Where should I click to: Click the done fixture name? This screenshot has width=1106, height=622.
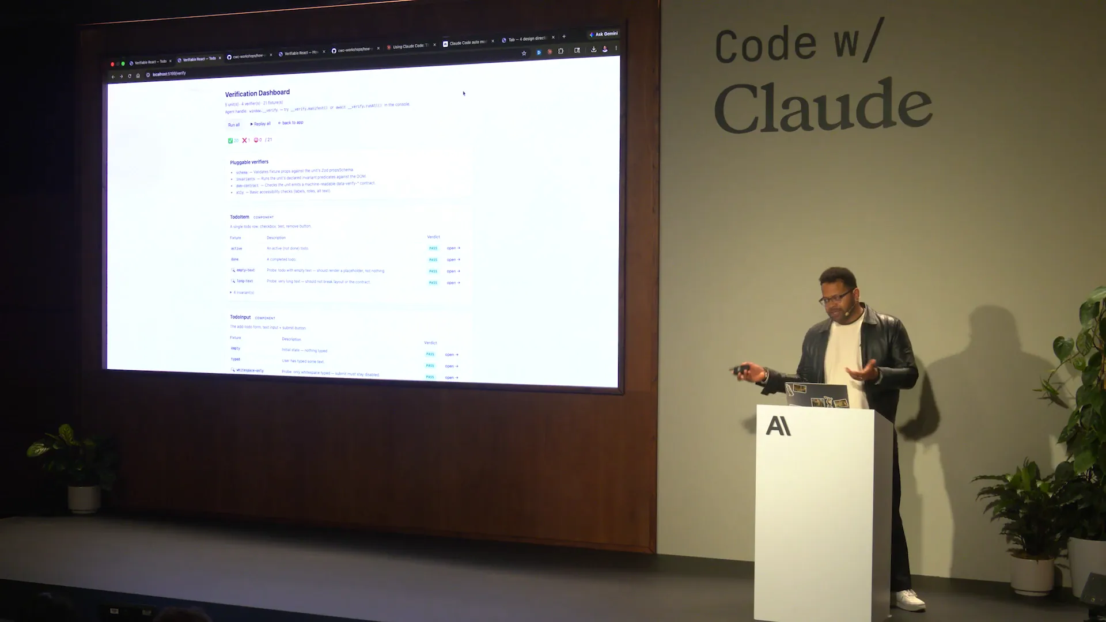pyautogui.click(x=234, y=259)
